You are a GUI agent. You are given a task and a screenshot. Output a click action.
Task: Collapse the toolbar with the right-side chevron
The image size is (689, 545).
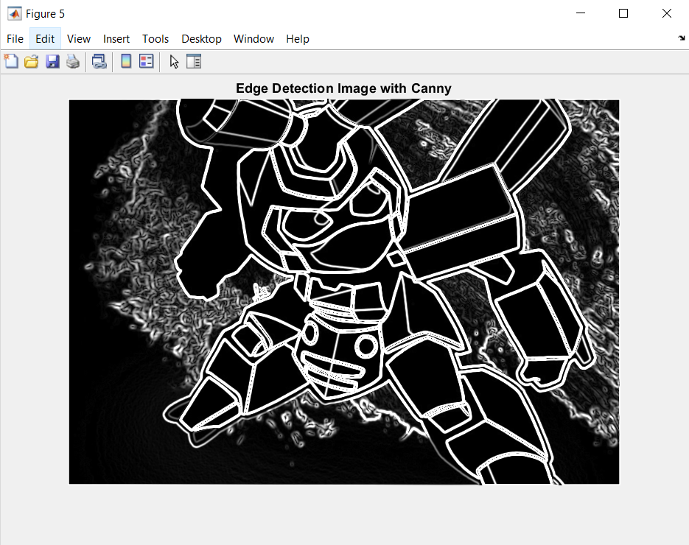(682, 38)
